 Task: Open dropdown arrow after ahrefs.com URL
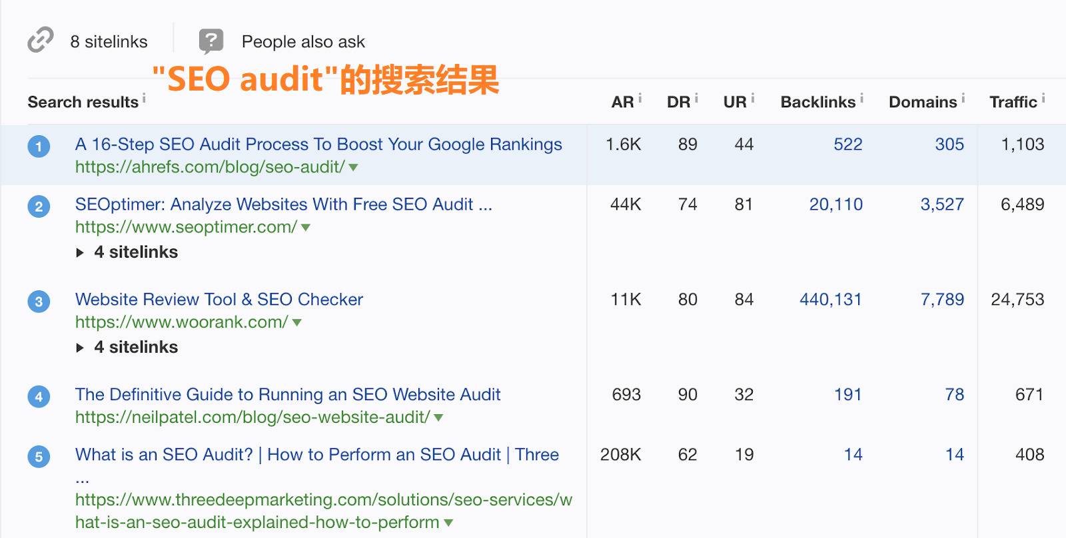(354, 168)
